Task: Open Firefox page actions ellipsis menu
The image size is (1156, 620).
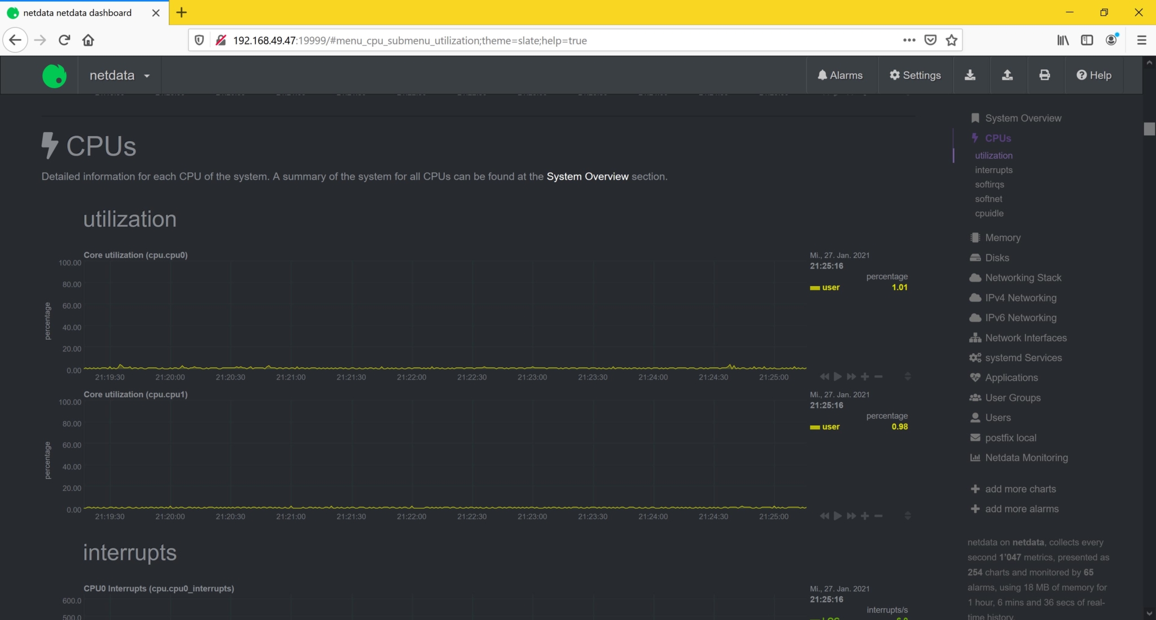Action: [x=909, y=40]
